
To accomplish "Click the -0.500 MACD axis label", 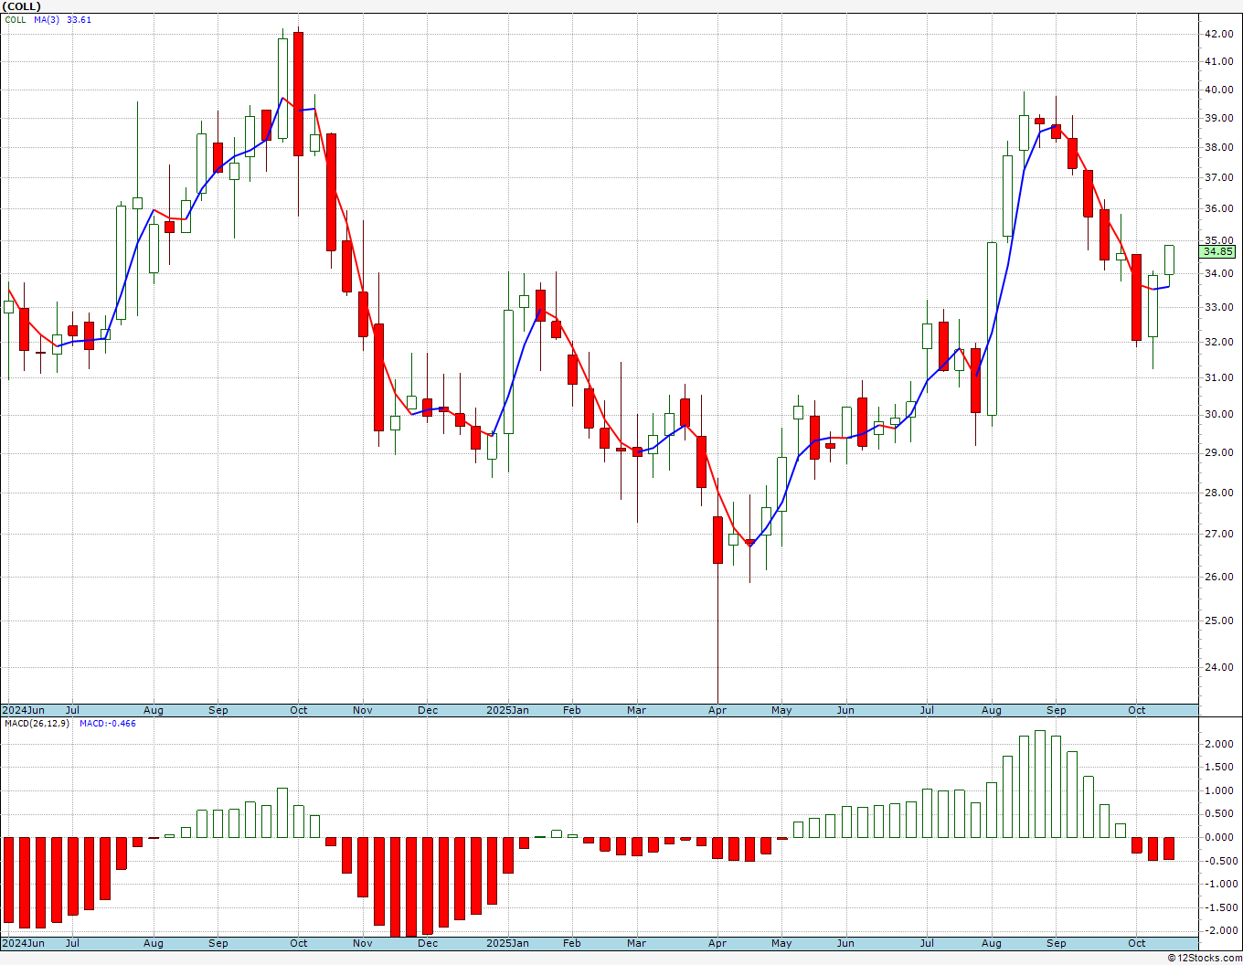I will [x=1219, y=861].
